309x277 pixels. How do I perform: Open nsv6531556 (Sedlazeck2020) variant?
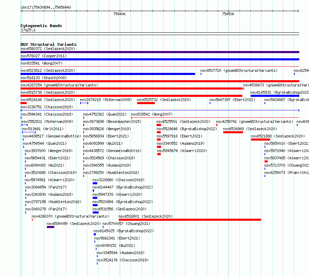pos(119,209)
